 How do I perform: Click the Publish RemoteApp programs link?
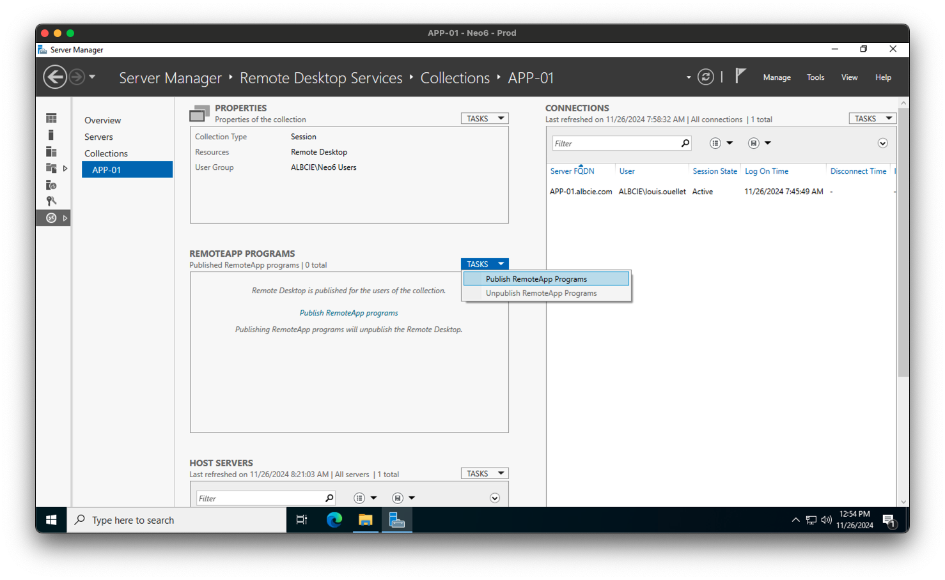click(x=348, y=312)
